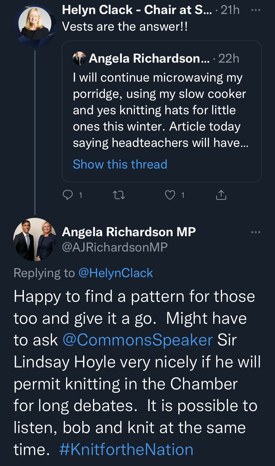This screenshot has height=466, width=275.
Task: Click the 22h timestamp in the quoted tweet
Action: [229, 59]
